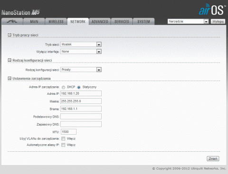Image resolution: width=228 pixels, height=174 pixels.
Task: Switch to the MAIN tab
Action: pyautogui.click(x=34, y=22)
